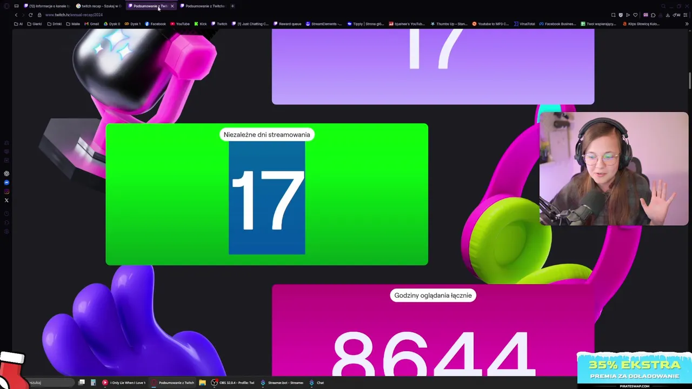Grab the page vertical scrollbar thumb
This screenshot has width=692, height=389.
tap(689, 81)
